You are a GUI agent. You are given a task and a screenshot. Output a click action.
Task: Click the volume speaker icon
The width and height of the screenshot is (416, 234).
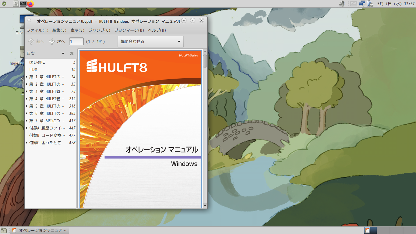(x=342, y=4)
